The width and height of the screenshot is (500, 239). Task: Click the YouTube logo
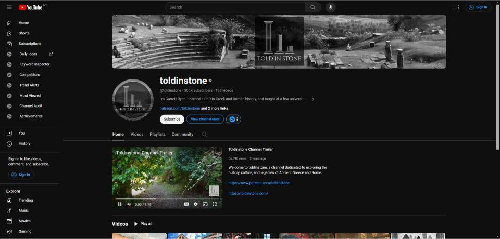click(31, 7)
